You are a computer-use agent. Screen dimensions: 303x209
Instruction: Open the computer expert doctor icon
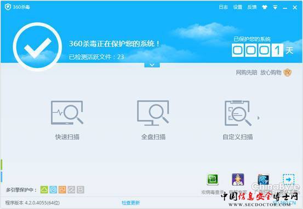click(x=238, y=179)
